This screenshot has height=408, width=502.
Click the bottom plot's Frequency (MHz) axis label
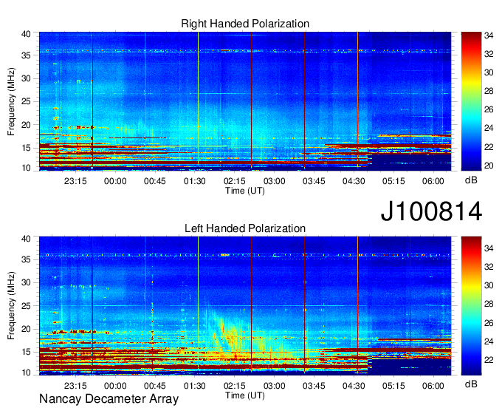tap(11, 306)
